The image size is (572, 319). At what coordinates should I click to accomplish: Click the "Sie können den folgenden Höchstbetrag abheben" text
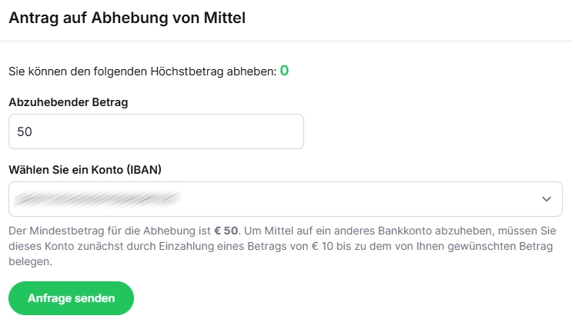[x=142, y=71]
